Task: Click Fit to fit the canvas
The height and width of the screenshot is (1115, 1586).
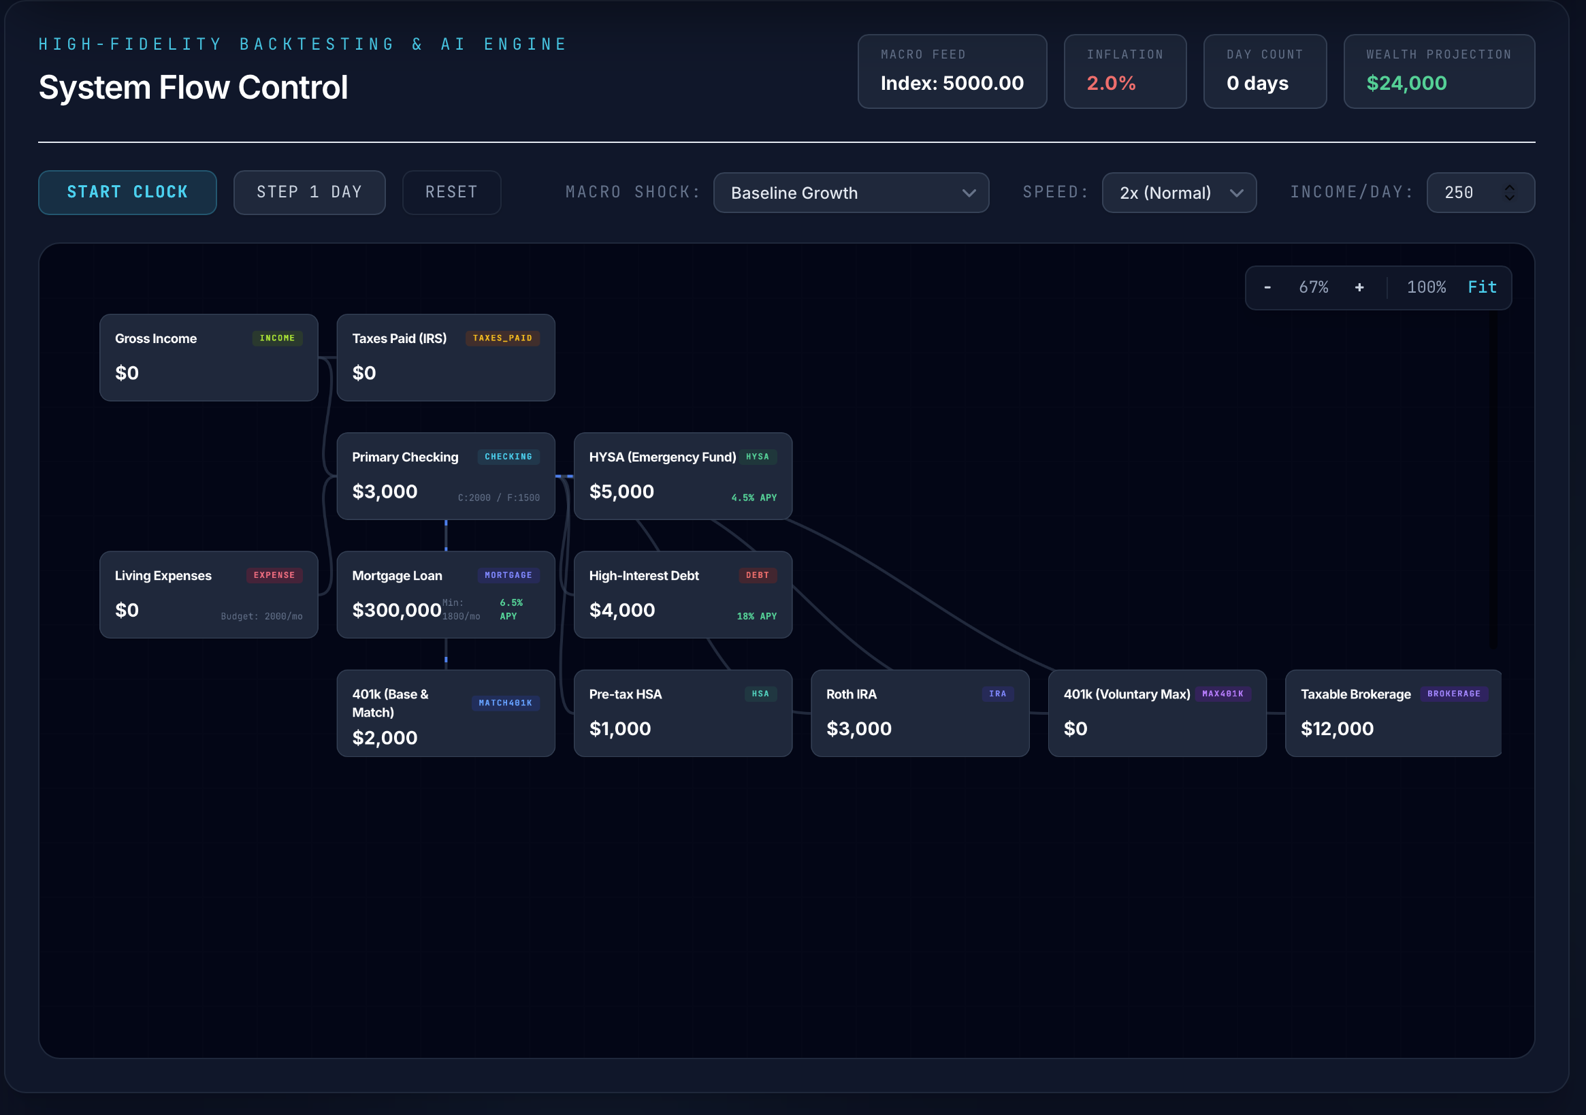Action: tap(1482, 287)
